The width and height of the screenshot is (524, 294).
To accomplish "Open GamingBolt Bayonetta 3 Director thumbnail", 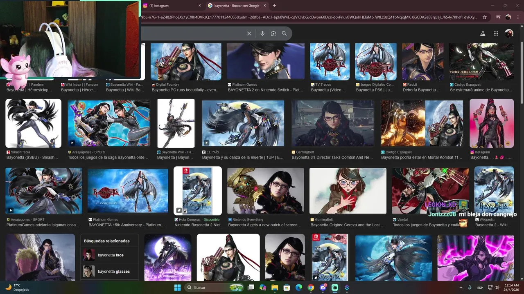I will [332, 123].
